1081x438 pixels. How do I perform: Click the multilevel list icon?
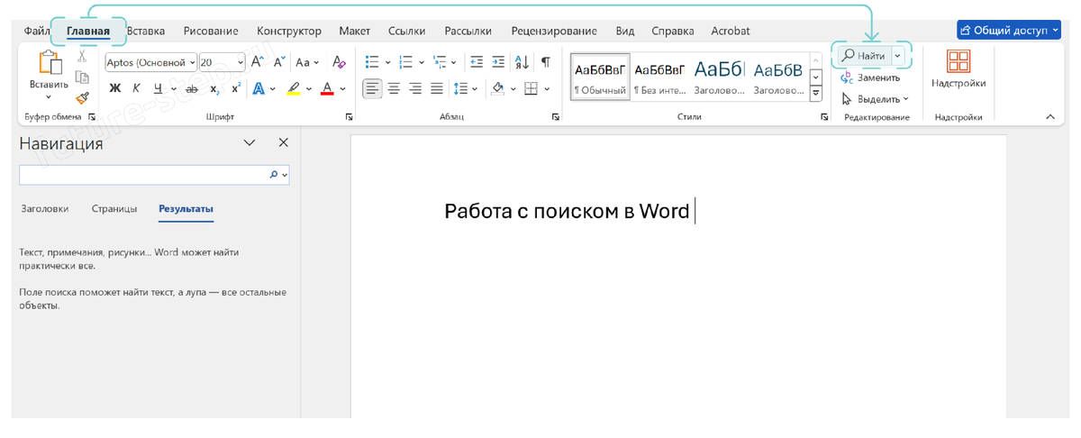[x=440, y=62]
